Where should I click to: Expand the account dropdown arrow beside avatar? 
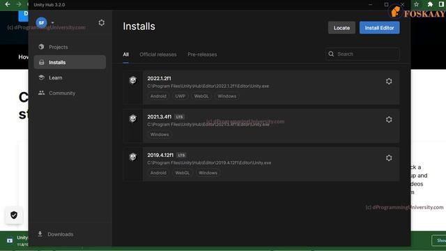53,22
